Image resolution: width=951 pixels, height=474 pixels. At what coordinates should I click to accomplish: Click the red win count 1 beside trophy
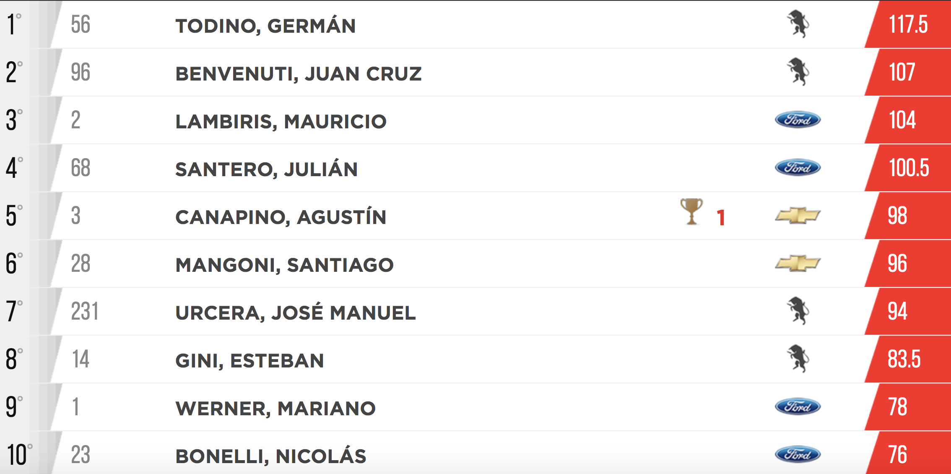721,218
